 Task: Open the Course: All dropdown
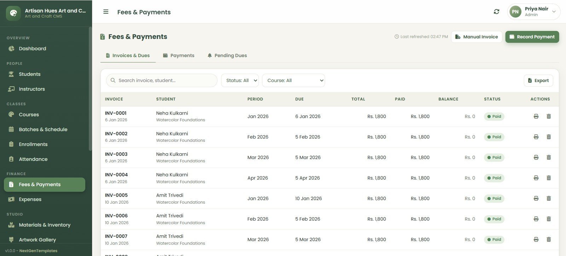click(294, 80)
